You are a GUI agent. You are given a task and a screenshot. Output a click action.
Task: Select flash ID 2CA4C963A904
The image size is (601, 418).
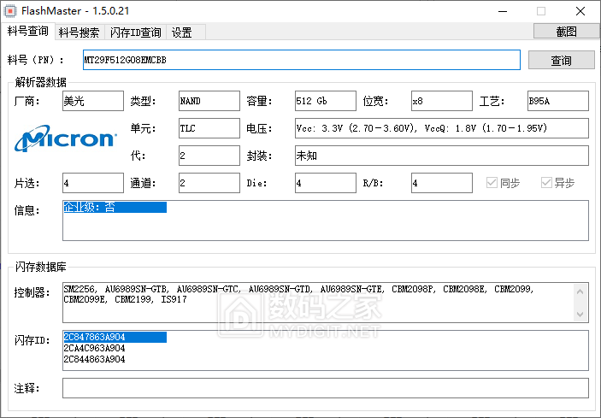pyautogui.click(x=94, y=348)
